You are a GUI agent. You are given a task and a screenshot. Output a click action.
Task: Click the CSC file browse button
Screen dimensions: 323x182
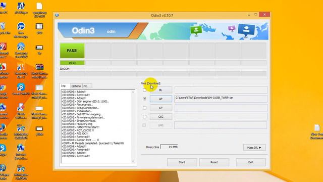pos(161,117)
